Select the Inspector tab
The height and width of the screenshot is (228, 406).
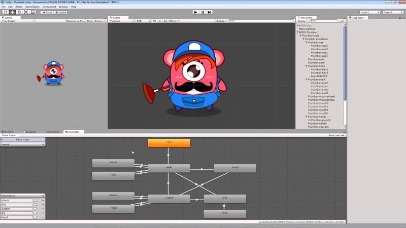tap(357, 18)
